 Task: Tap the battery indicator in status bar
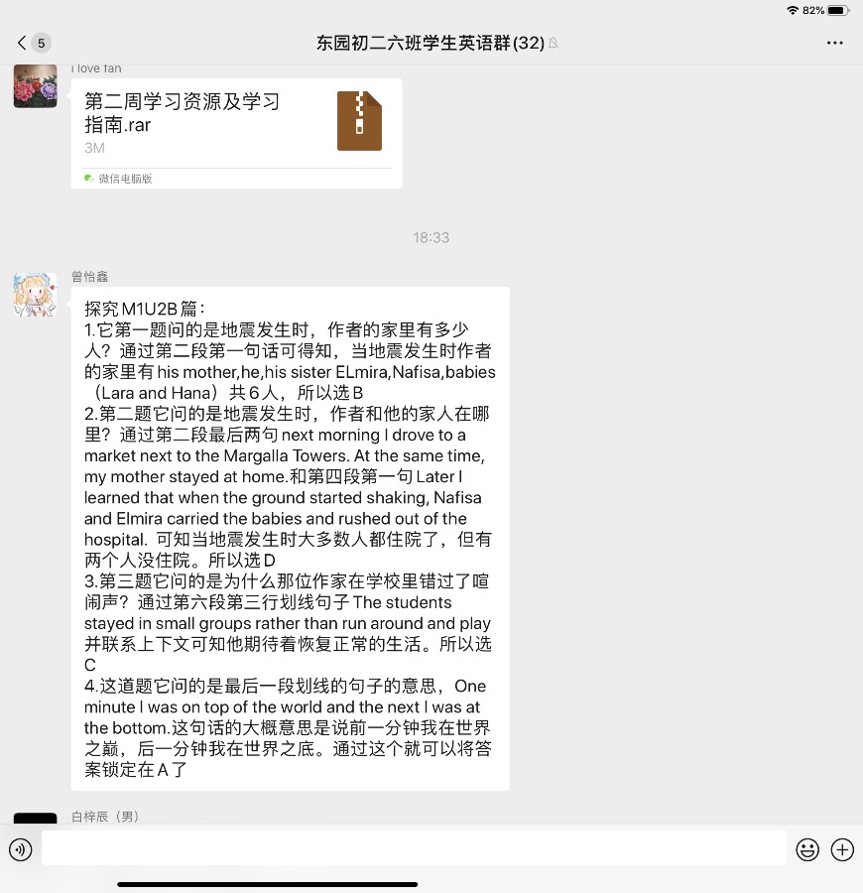point(838,10)
